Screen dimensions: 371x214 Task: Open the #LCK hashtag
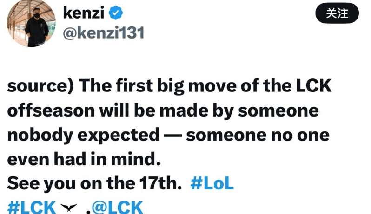point(32,207)
